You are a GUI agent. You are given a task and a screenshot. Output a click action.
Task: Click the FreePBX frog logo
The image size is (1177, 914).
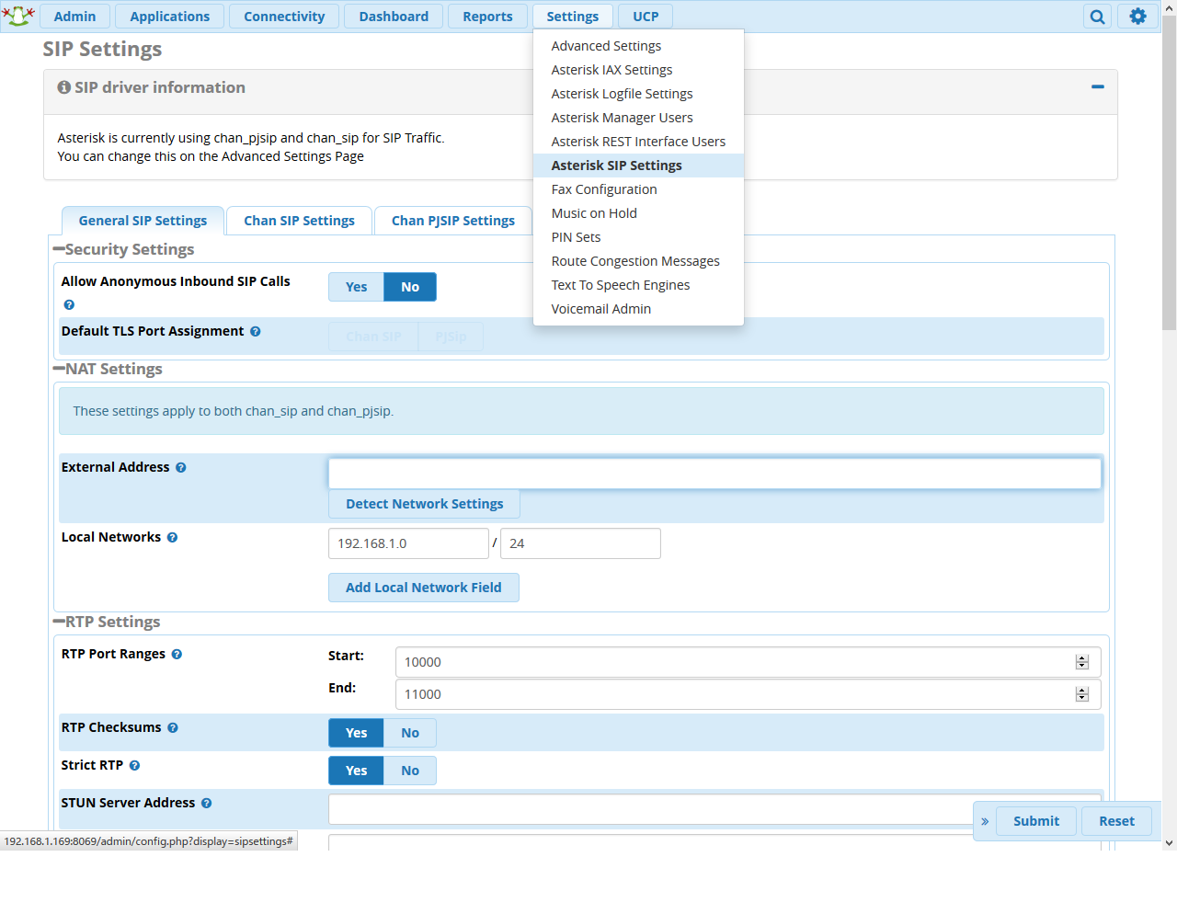[x=18, y=16]
